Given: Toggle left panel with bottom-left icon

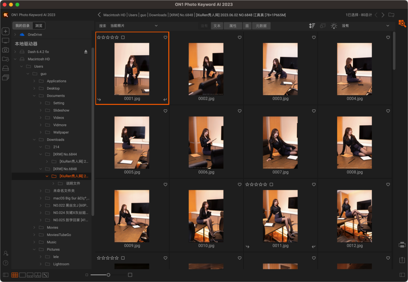Looking at the screenshot, I should point(6,275).
